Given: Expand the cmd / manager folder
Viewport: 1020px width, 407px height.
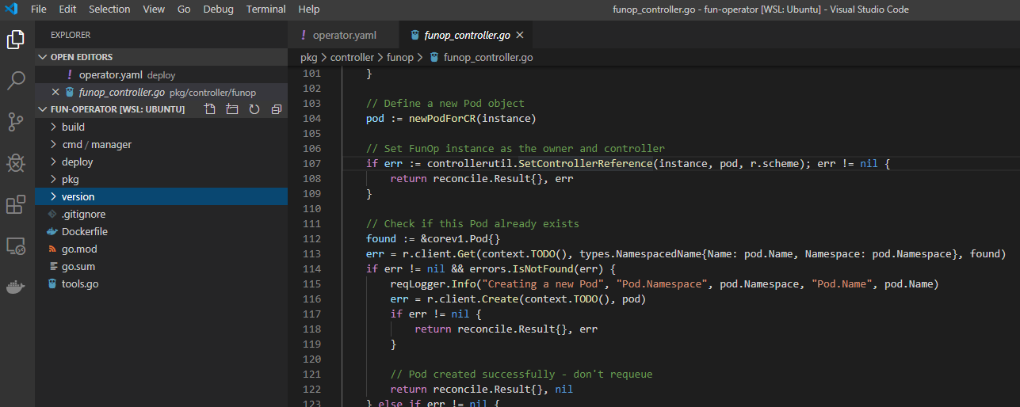Looking at the screenshot, I should click(161, 144).
